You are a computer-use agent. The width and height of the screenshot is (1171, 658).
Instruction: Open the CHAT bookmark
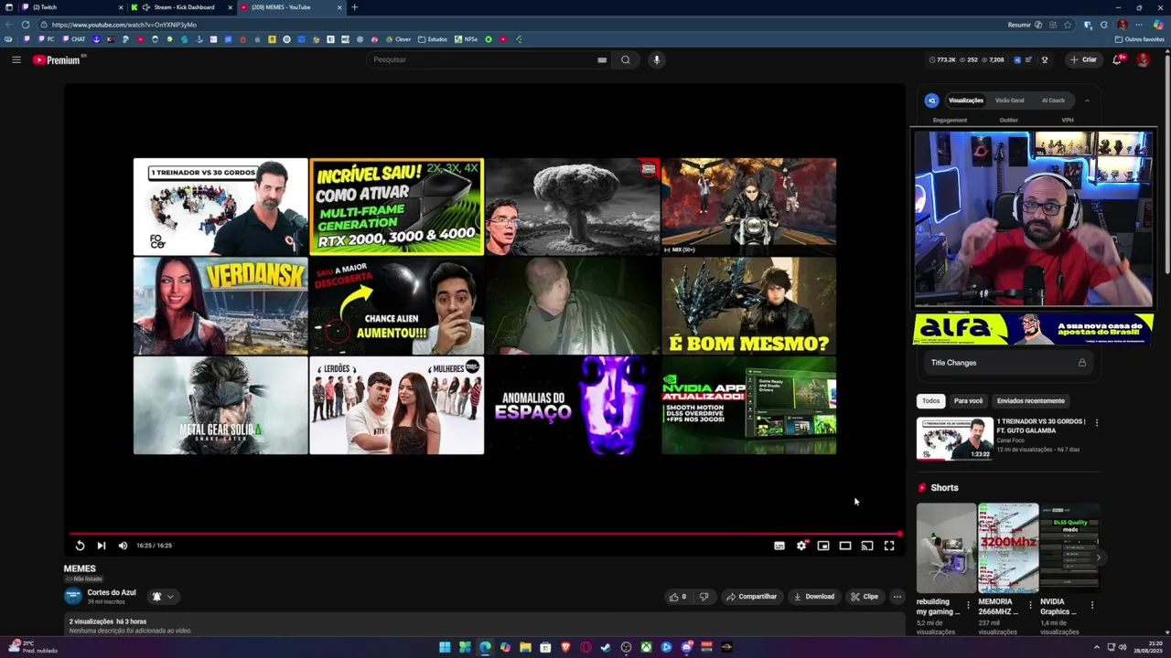[x=74, y=39]
